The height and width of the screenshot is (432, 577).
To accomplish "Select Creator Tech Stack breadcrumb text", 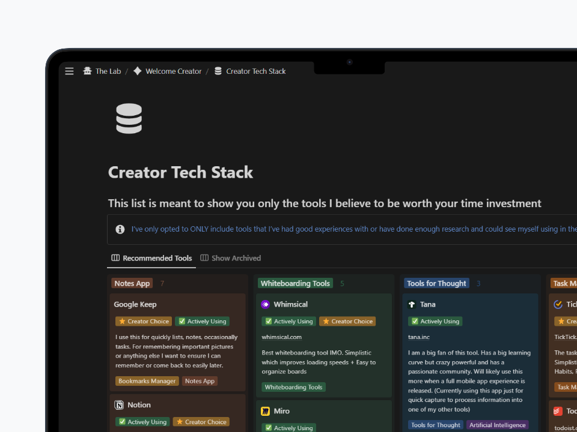I will (256, 71).
